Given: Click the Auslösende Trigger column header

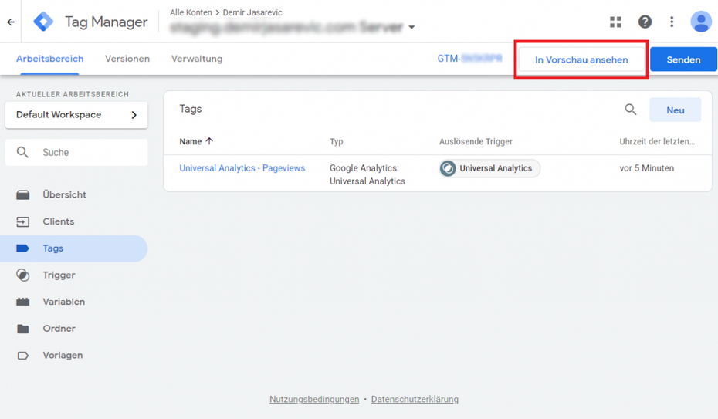Looking at the screenshot, I should click(x=476, y=141).
